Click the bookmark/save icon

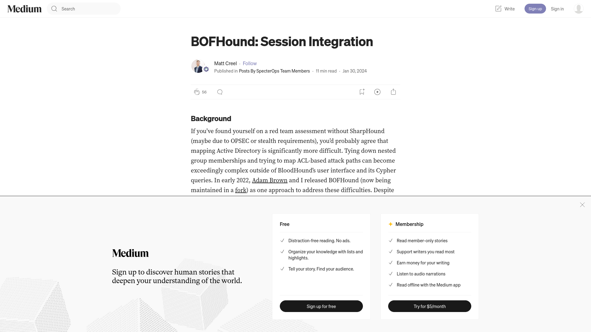click(362, 92)
